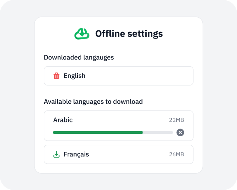The height and width of the screenshot is (190, 237).
Task: Click the green filled part of Arabic progress bar
Action: tap(98, 133)
